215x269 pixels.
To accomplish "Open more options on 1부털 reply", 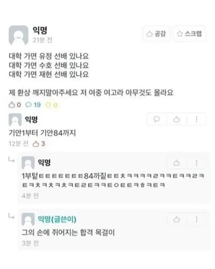I will coord(196,163).
